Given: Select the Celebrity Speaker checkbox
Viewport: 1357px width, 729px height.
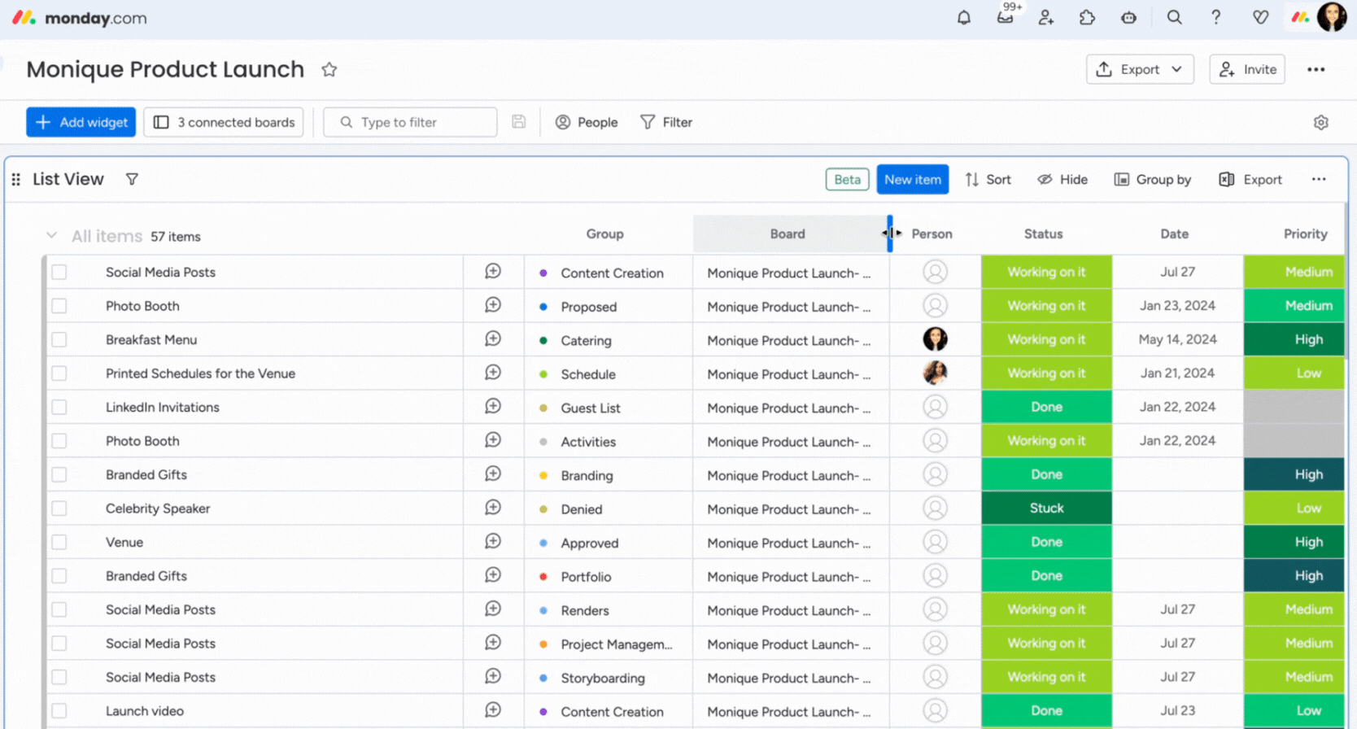Looking at the screenshot, I should pyautogui.click(x=59, y=509).
